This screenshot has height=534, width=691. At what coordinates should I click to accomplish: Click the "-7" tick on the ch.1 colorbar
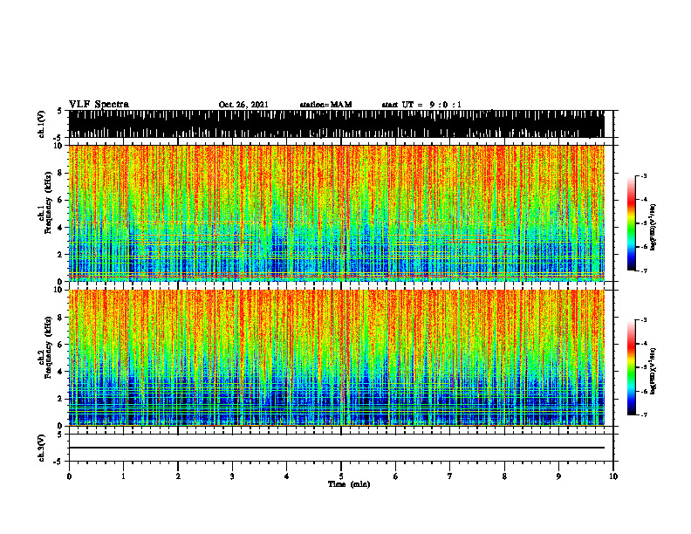pyautogui.click(x=644, y=270)
